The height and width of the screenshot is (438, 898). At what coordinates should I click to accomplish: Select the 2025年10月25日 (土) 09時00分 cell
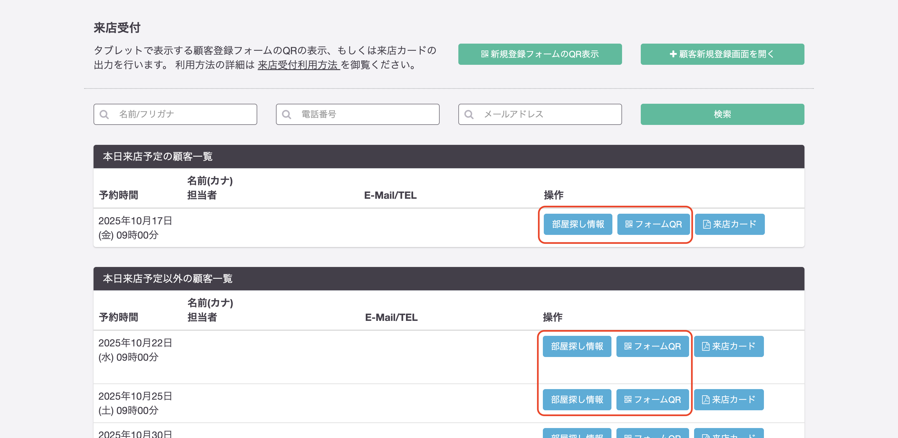(x=135, y=403)
